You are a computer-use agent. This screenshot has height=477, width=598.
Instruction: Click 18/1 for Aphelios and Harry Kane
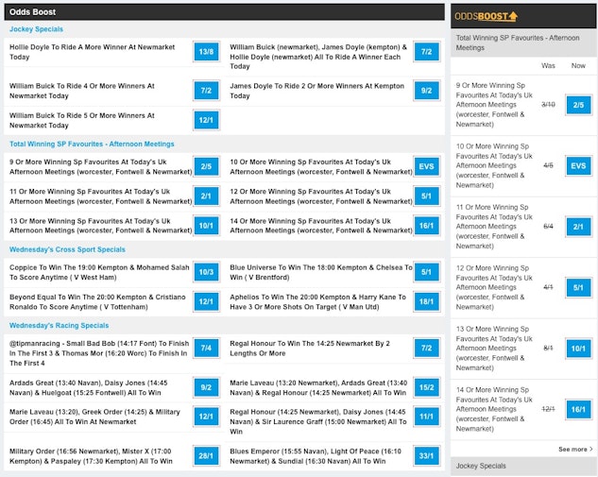(x=426, y=301)
